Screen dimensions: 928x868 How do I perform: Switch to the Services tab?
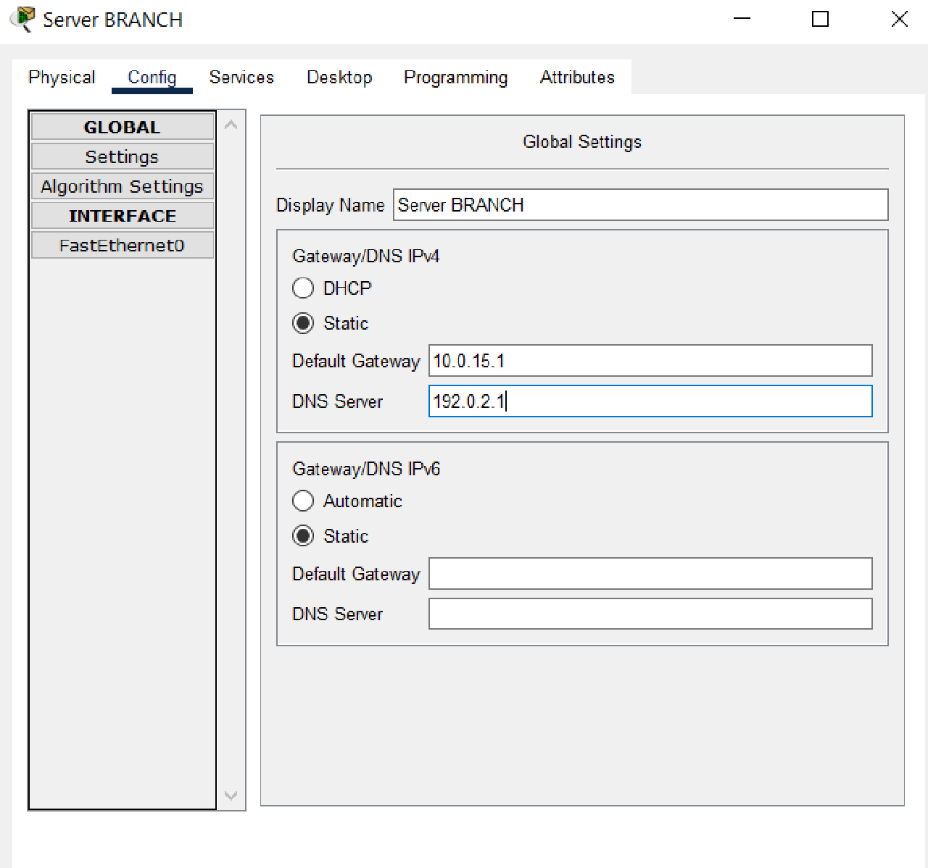pyautogui.click(x=241, y=77)
